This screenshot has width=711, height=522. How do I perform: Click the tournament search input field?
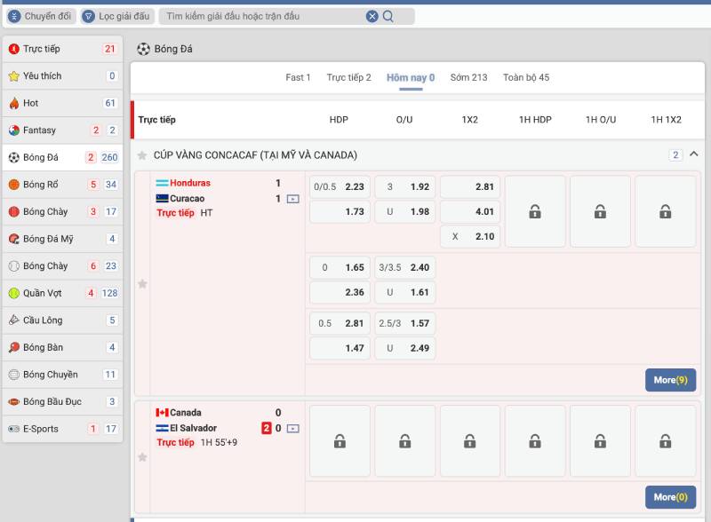[x=262, y=16]
